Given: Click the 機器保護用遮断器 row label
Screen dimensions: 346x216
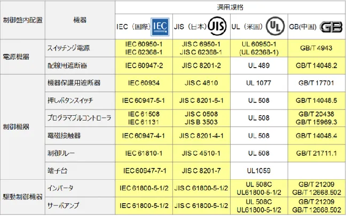Looking at the screenshot, I should coord(74,83).
